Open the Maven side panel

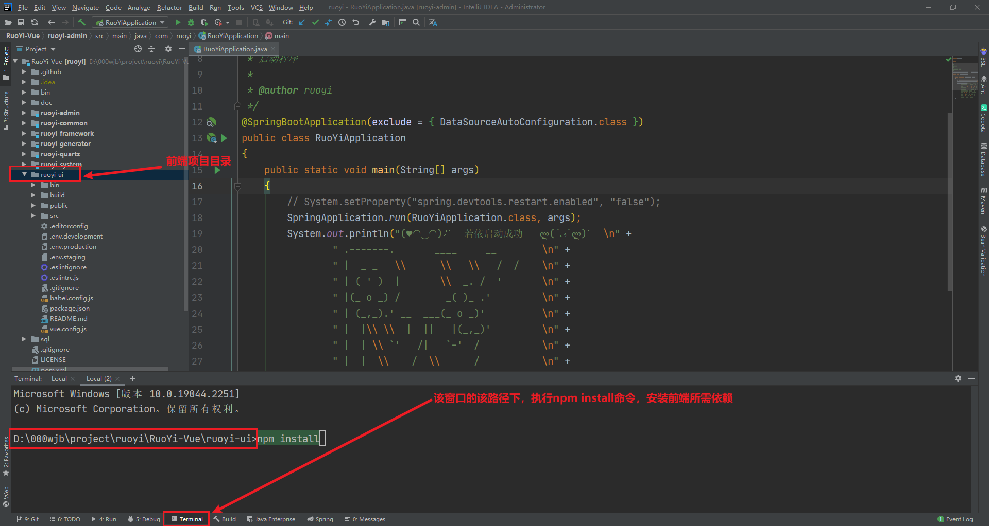point(983,200)
